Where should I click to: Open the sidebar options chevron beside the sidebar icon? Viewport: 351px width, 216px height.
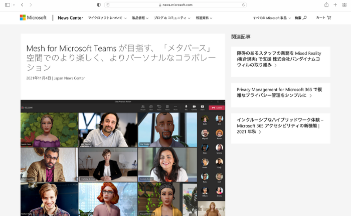14,5
